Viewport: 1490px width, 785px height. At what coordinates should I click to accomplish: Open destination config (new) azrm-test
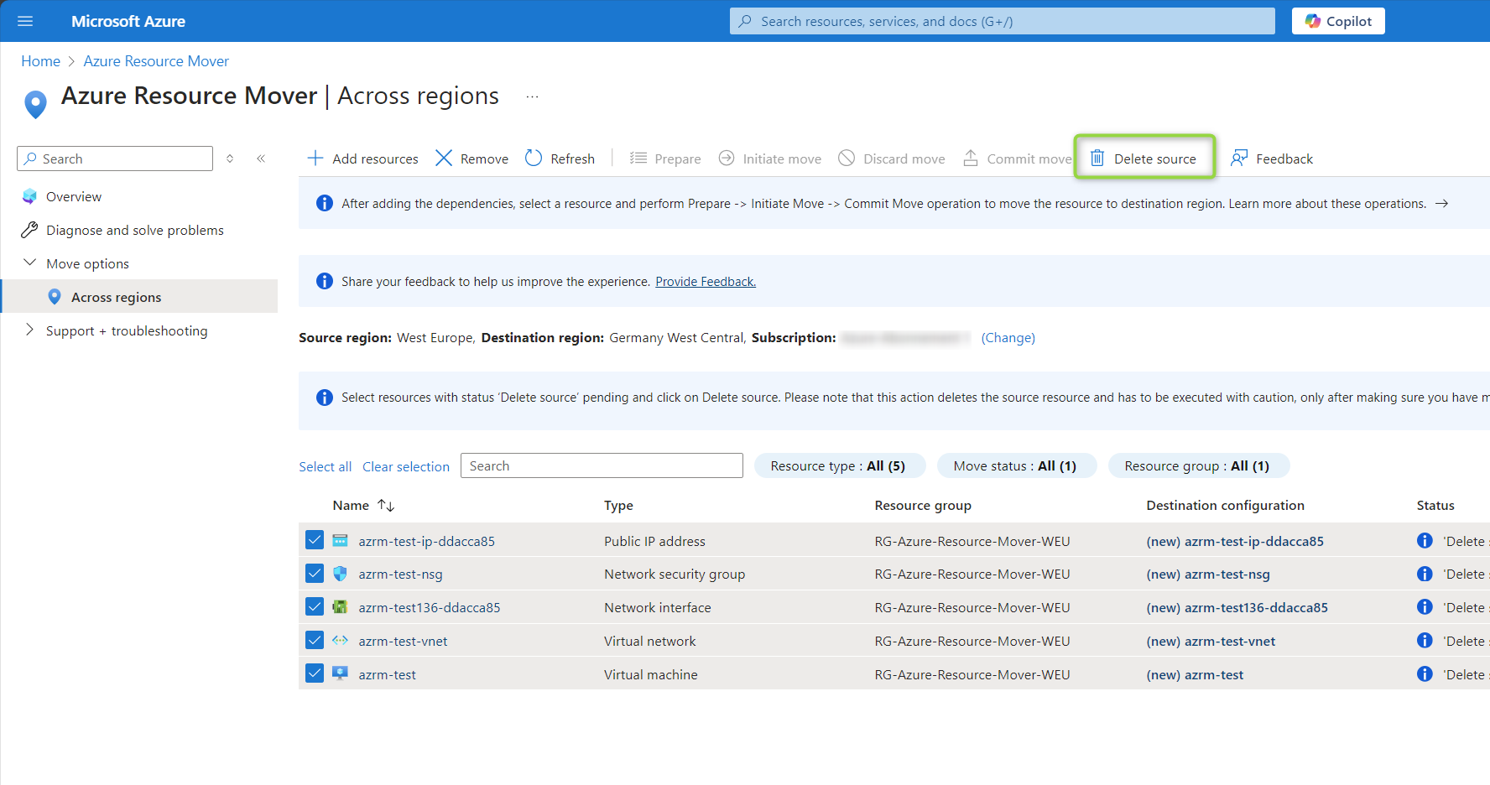tap(1195, 675)
